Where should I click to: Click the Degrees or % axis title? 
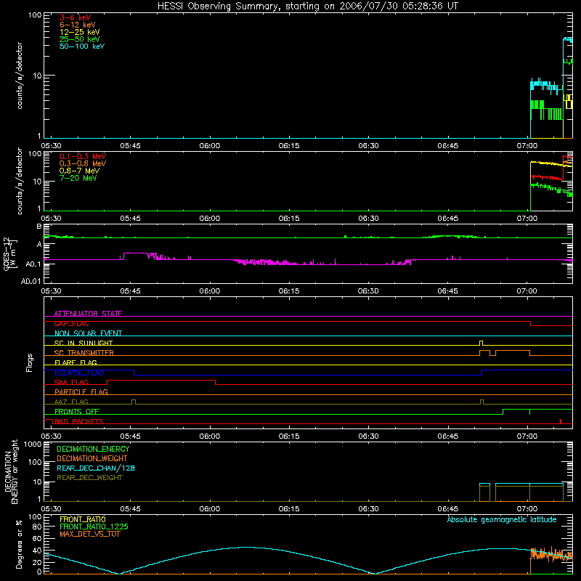[x=19, y=544]
